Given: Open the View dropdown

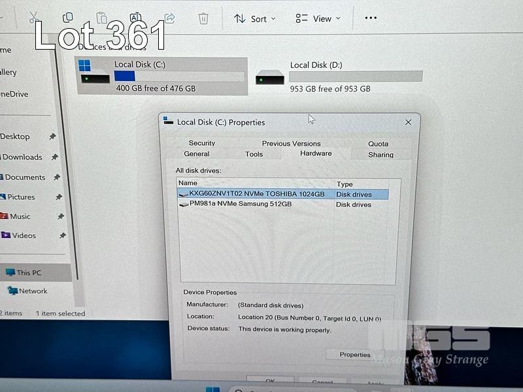Looking at the screenshot, I should [318, 19].
